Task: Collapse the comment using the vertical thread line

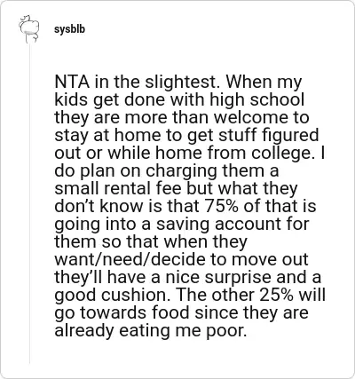Action: pyautogui.click(x=29, y=204)
